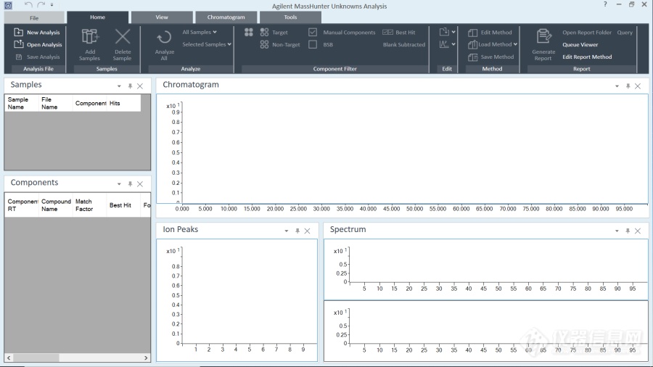Click the Redo arrow in title bar
The height and width of the screenshot is (367, 653).
coord(41,4)
